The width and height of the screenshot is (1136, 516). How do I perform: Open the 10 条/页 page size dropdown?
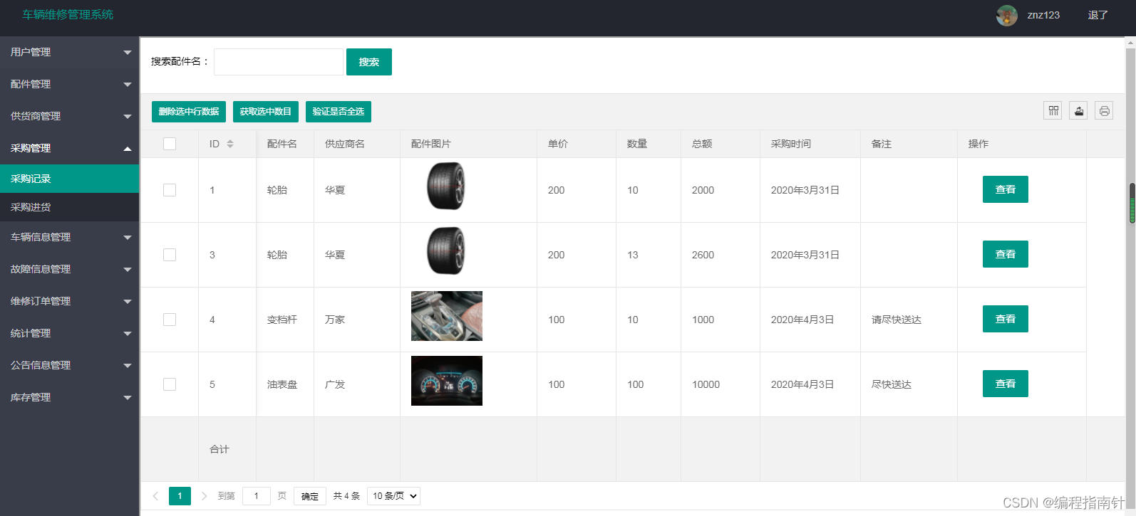coord(393,496)
